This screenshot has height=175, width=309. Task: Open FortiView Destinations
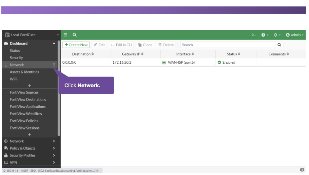[28, 99]
